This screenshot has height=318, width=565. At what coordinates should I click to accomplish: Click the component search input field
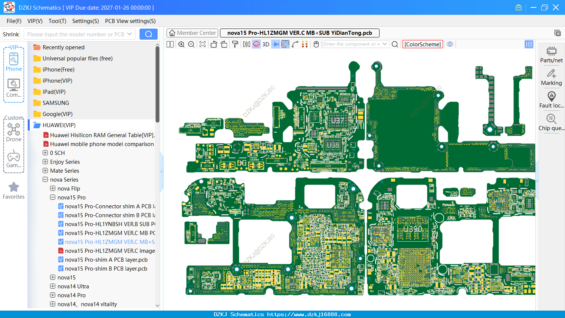point(352,44)
